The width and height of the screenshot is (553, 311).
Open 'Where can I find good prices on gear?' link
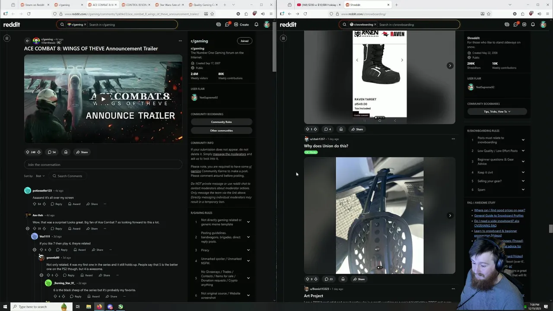499,210
